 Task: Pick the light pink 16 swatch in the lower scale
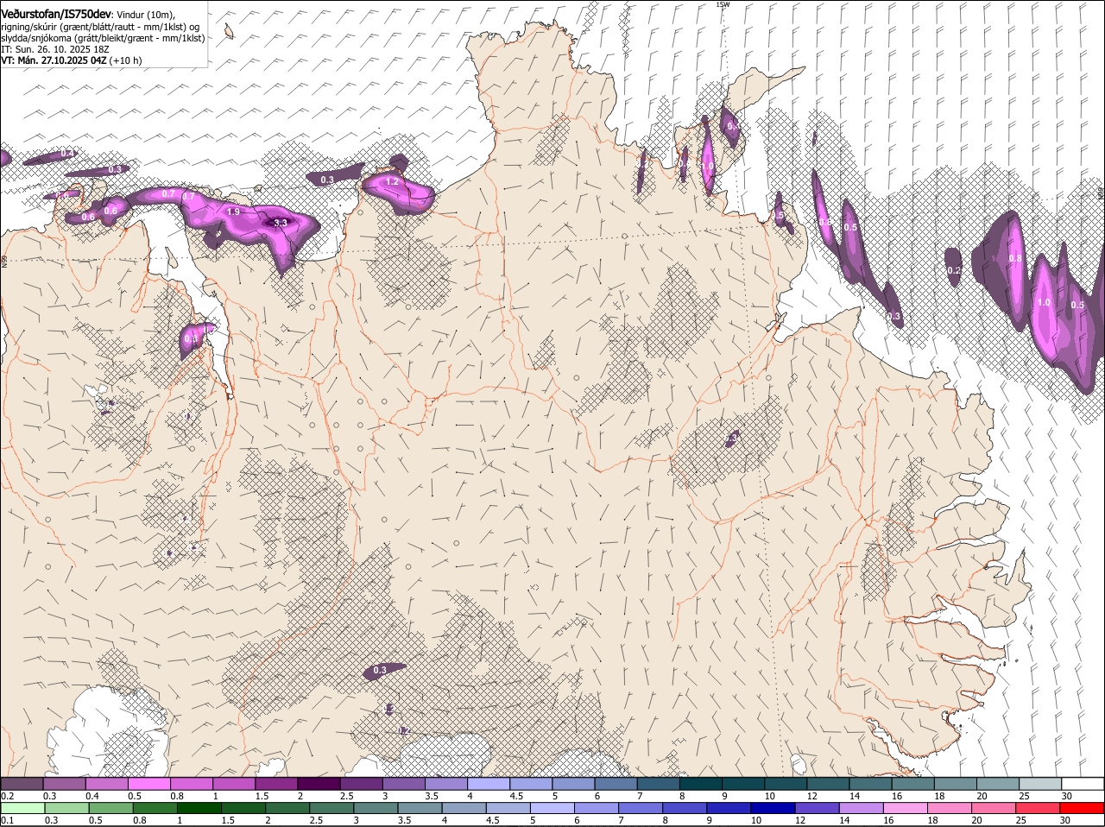(906, 808)
